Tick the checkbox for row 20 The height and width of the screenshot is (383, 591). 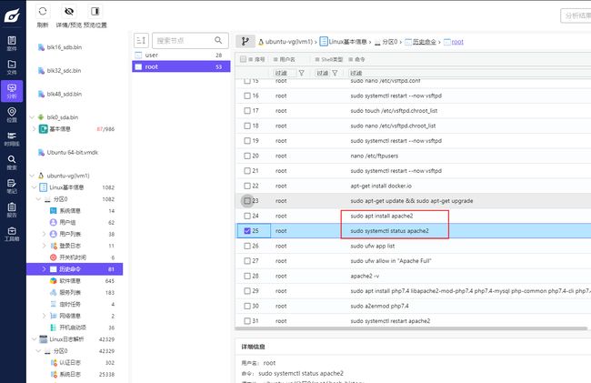coord(247,156)
